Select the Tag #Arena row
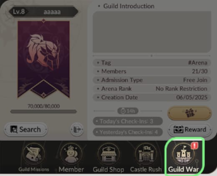 (x=152, y=63)
